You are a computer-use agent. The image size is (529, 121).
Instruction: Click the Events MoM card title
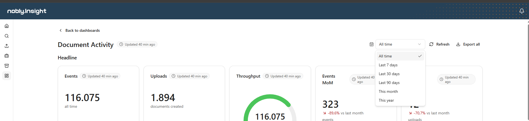click(x=329, y=79)
